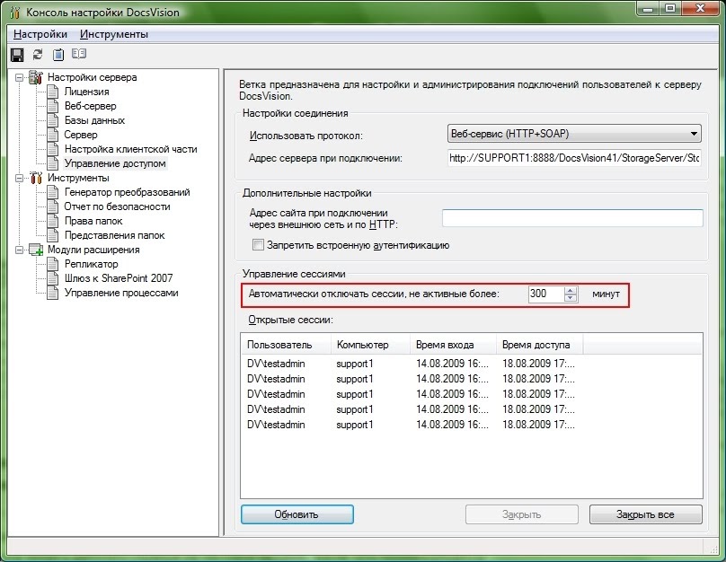Click the page icon beside Настройка клиентской части
Image resolution: width=726 pixels, height=562 pixels.
pos(53,149)
